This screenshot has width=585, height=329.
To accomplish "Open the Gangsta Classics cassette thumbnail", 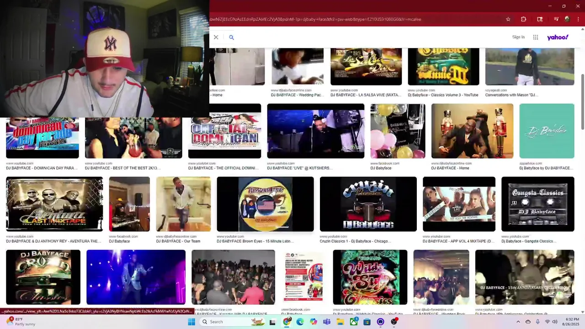I will (537, 204).
